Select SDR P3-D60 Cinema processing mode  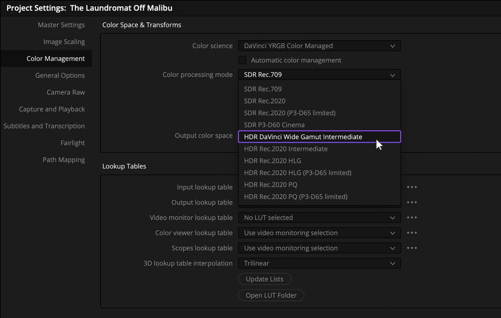point(274,125)
